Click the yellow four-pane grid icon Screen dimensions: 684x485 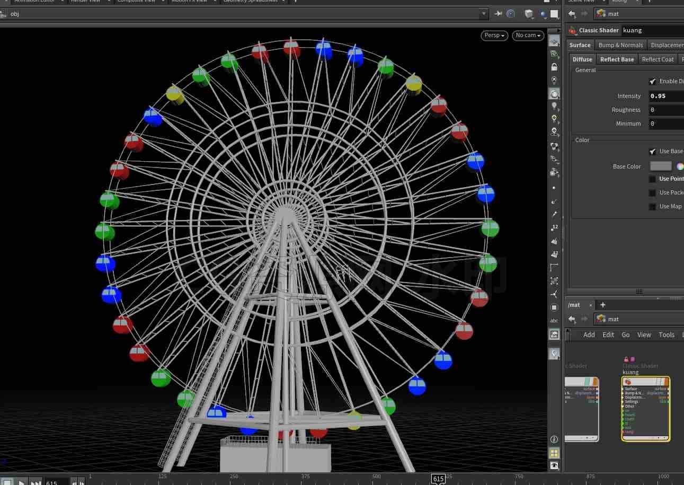[554, 453]
